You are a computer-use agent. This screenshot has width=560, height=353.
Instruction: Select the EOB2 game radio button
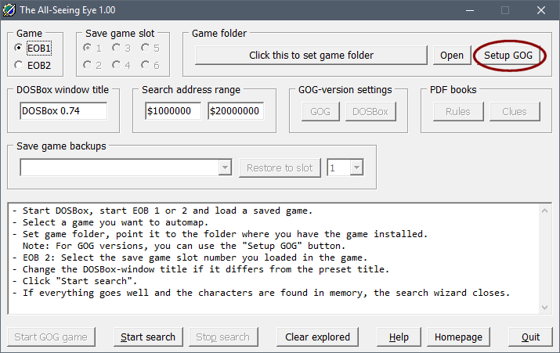click(x=19, y=65)
